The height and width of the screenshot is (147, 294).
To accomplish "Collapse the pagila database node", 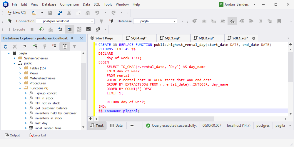I will pyautogui.click(x=9, y=53).
